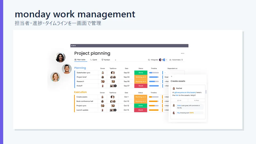This screenshot has width=256, height=144.
Task: Collapse the Planning group title
Action: pos(80,68)
